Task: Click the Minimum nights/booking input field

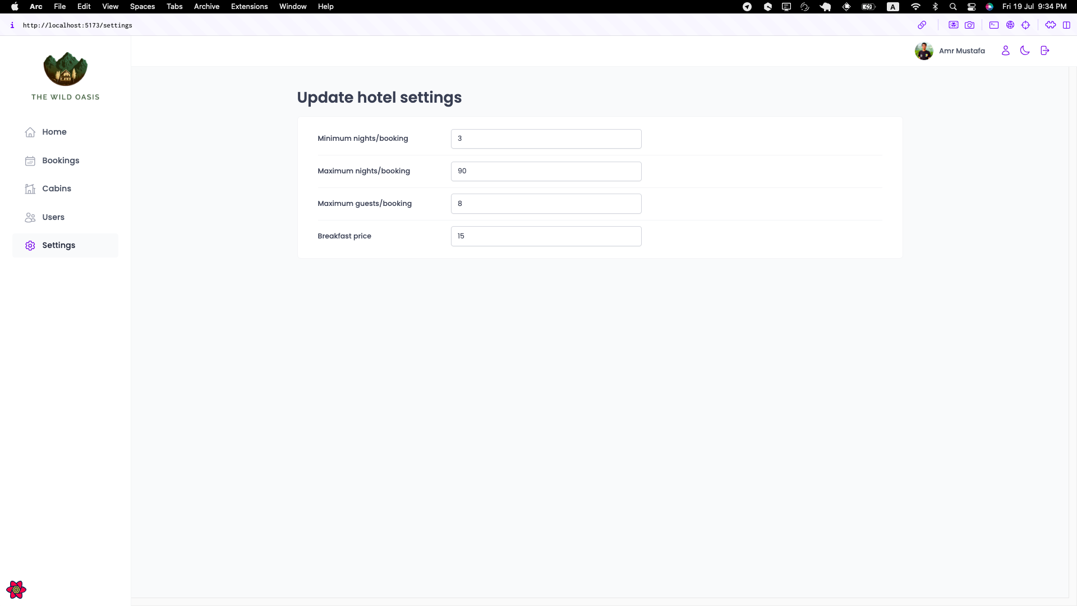Action: (546, 139)
